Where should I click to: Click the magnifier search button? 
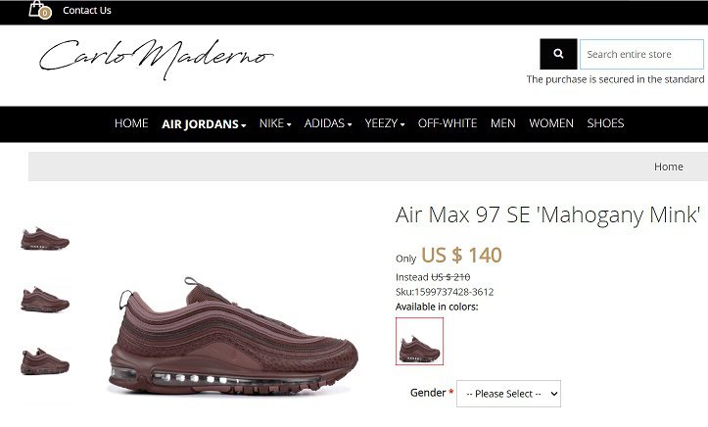558,54
